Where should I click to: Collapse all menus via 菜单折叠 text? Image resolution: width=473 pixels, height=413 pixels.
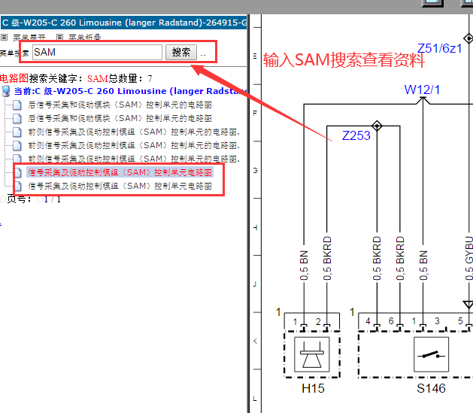tap(85, 38)
